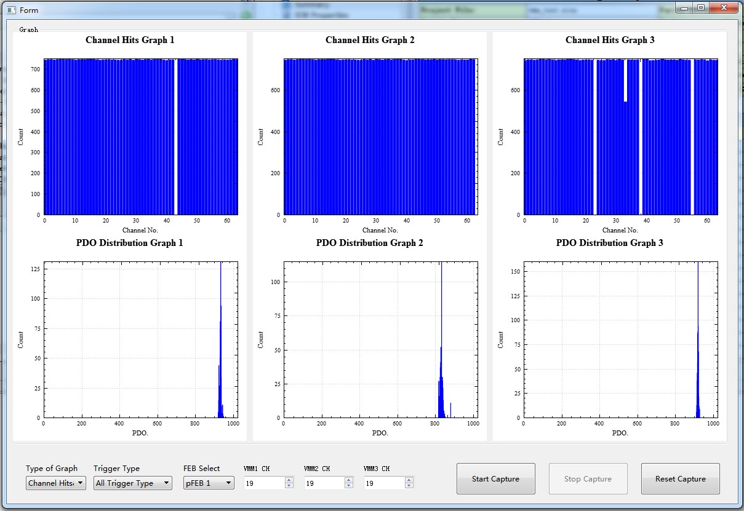Viewport: 744px width, 511px height.
Task: Decrease VMM2 CH with down arrow
Action: pos(349,486)
